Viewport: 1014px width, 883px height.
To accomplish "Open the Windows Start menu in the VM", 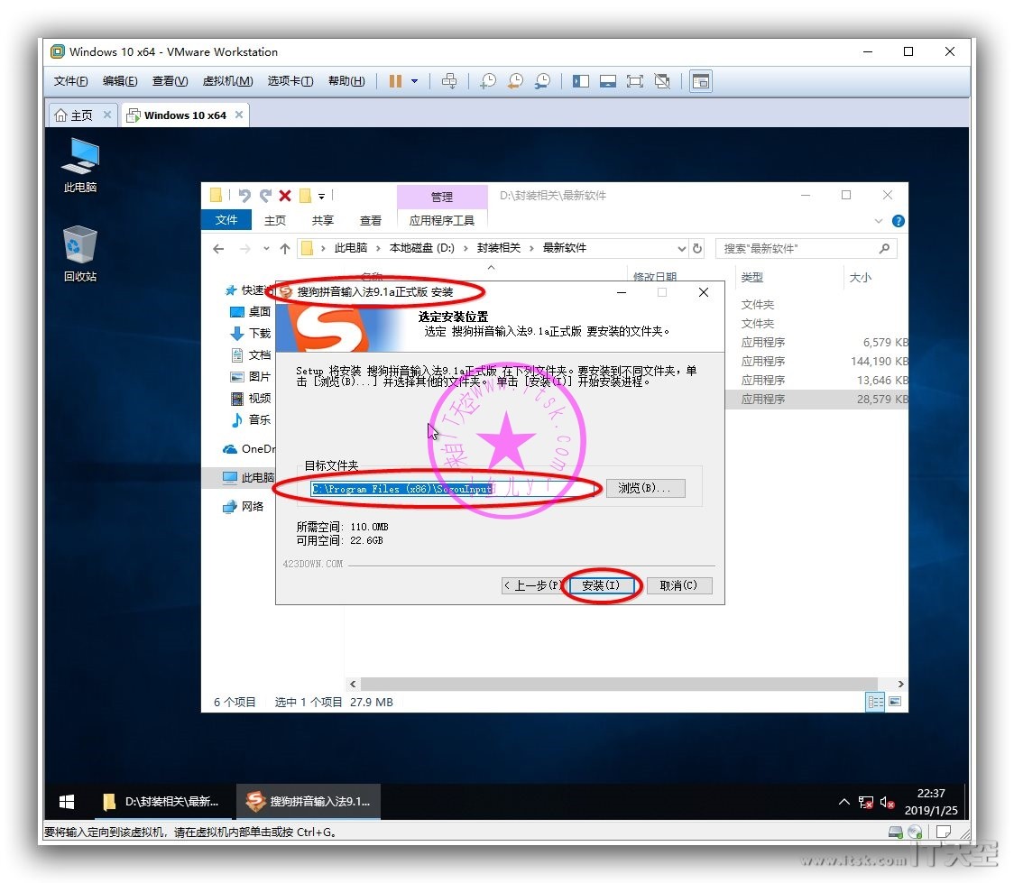I will tap(67, 802).
